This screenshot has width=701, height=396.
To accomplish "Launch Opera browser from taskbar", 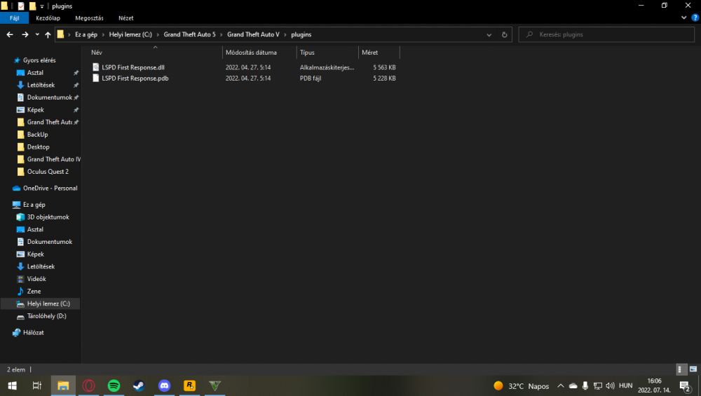I will pyautogui.click(x=88, y=385).
